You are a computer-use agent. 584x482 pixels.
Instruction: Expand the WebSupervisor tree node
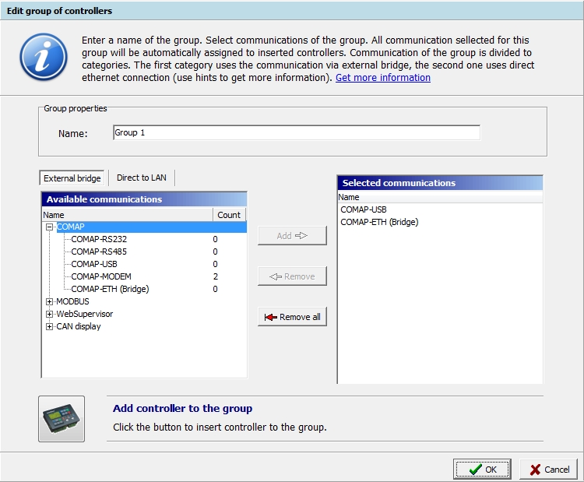coord(50,314)
